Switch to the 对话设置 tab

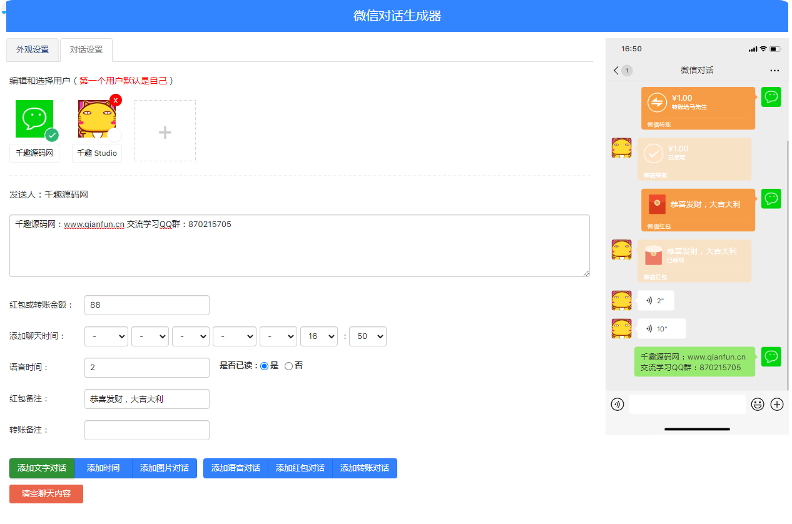tap(86, 49)
